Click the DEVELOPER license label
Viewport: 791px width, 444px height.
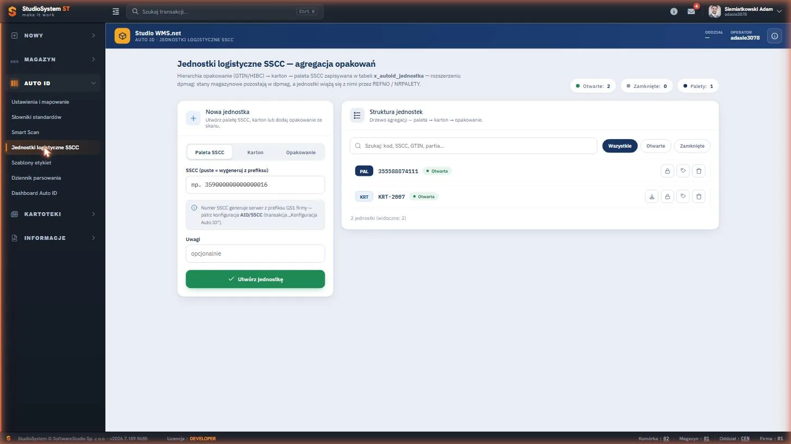pyautogui.click(x=203, y=439)
